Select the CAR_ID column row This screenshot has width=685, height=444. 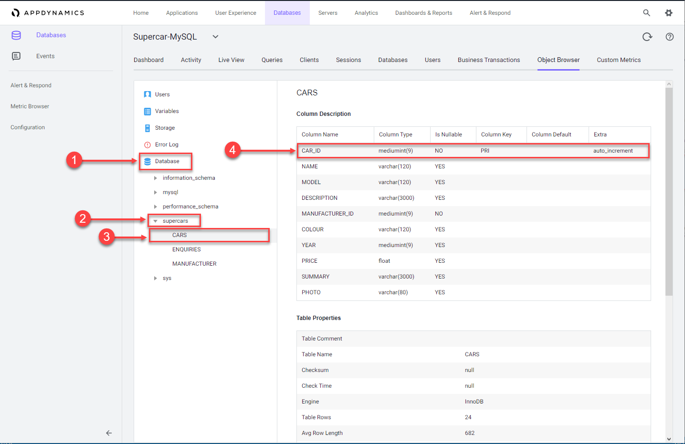[x=474, y=151]
